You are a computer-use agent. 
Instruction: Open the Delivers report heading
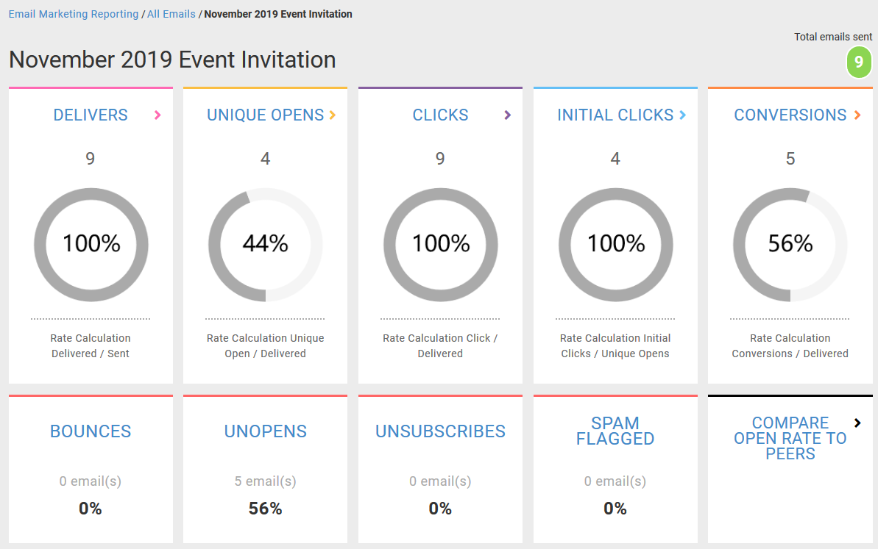click(91, 115)
